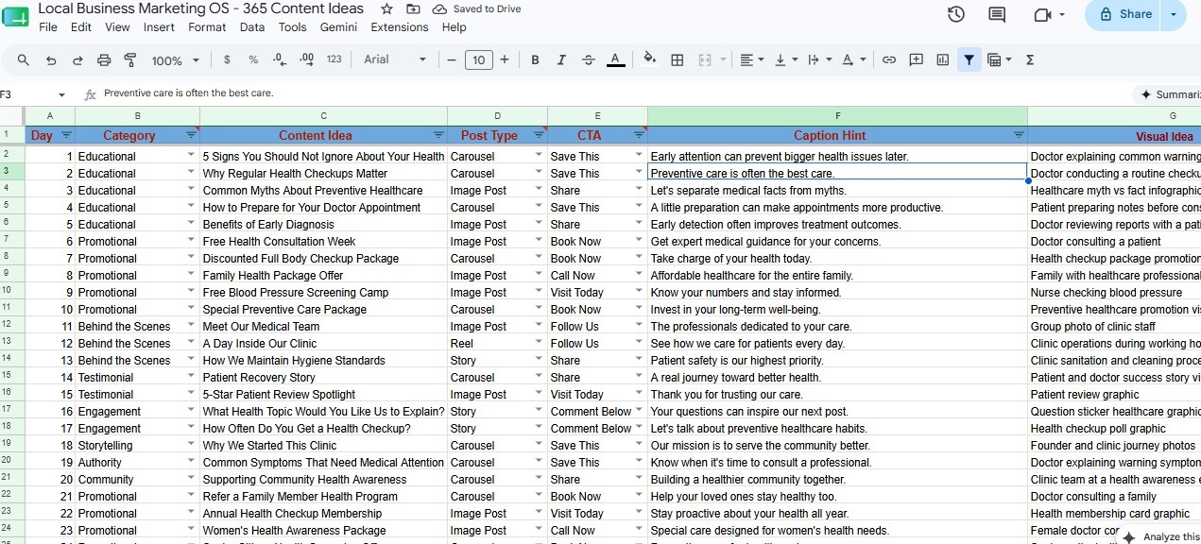The image size is (1201, 544).
Task: Decrease decimal places
Action: [279, 59]
